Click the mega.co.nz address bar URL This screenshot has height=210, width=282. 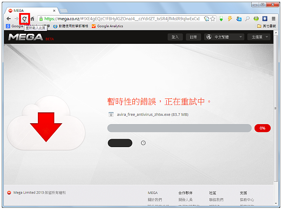coord(122,19)
